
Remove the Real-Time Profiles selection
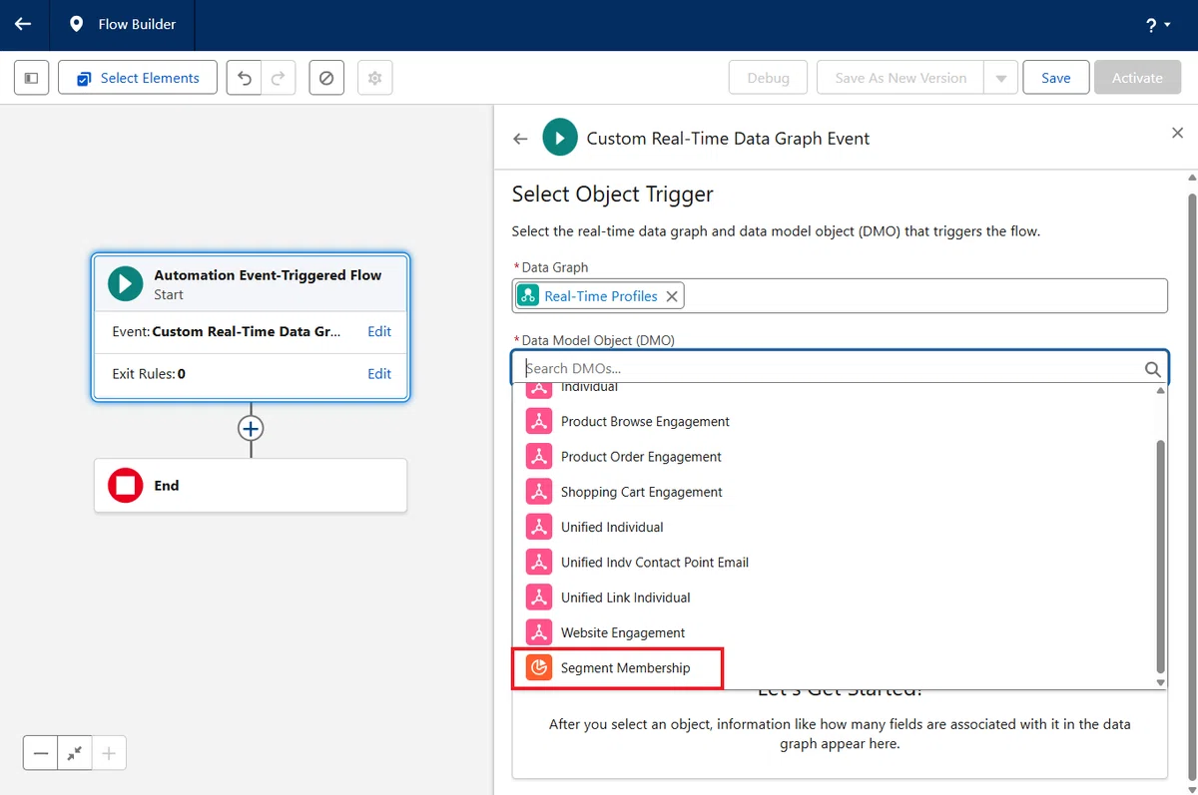672,296
